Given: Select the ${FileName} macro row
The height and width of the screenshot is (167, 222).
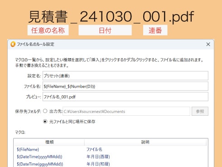Looking at the screenshot, I should [x=111, y=149].
